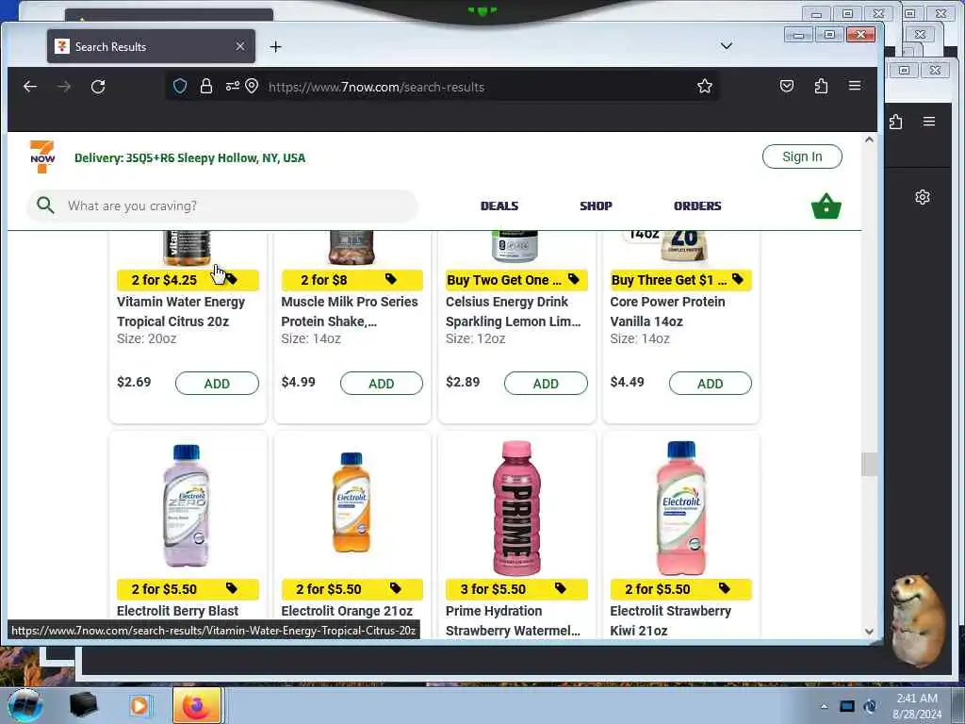The width and height of the screenshot is (965, 724).
Task: Click the 7NOW logo
Action: pos(42,157)
